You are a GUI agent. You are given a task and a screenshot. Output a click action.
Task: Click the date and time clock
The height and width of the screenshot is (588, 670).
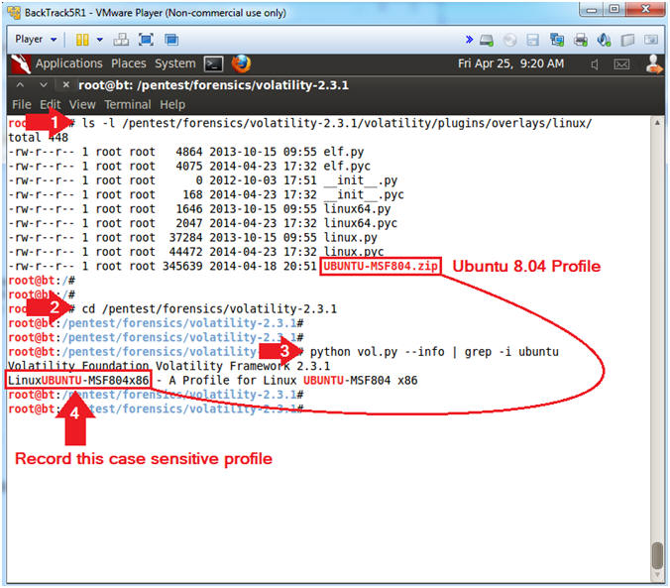tap(510, 63)
